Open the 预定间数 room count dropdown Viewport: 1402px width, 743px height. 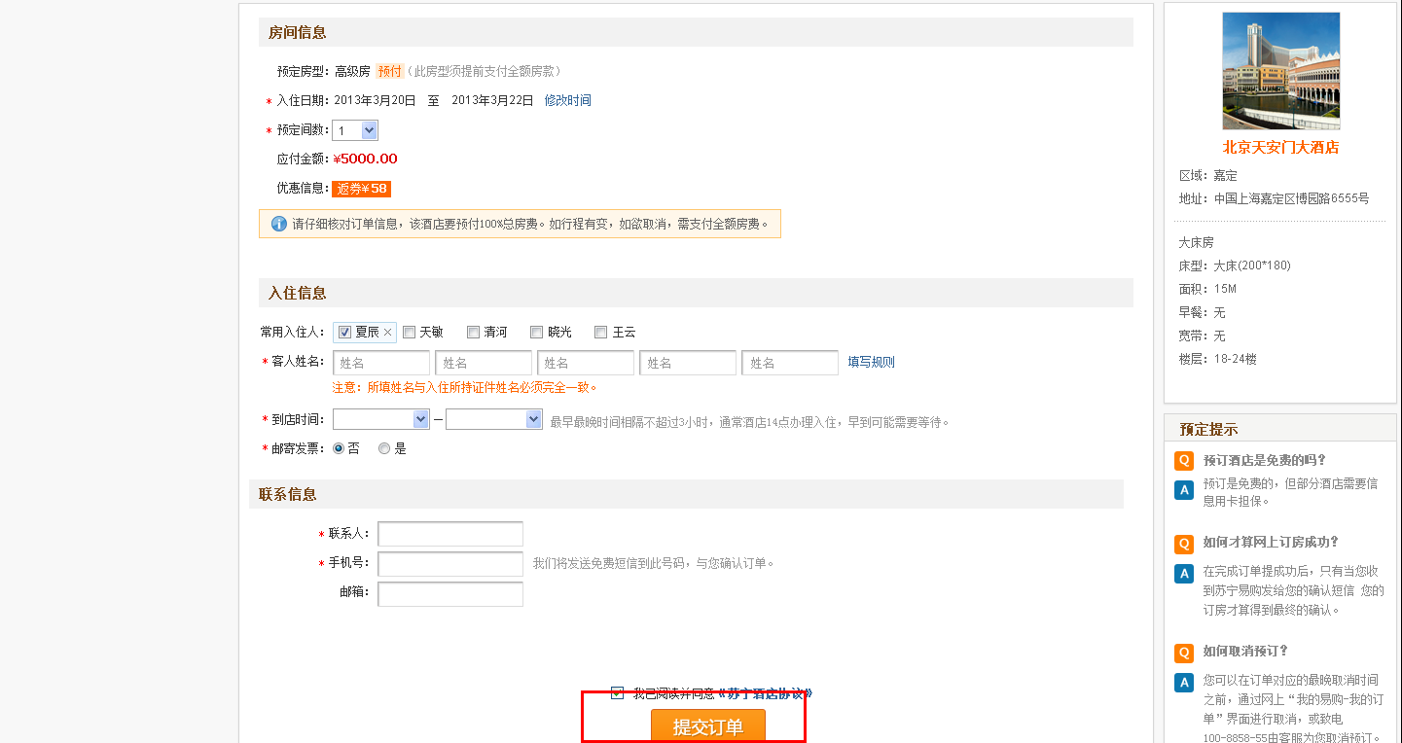[x=355, y=130]
